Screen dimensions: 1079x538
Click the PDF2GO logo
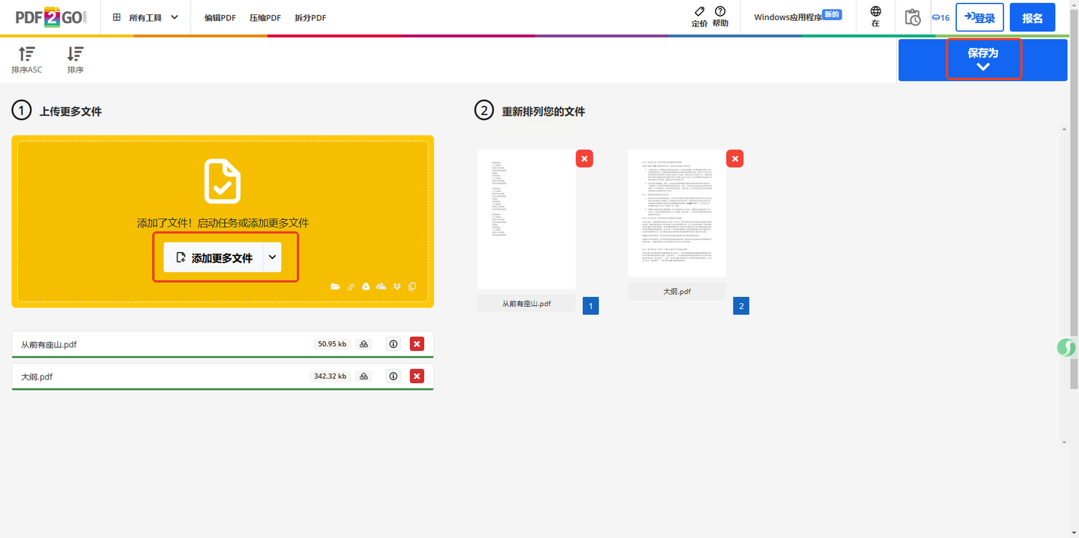click(x=52, y=17)
